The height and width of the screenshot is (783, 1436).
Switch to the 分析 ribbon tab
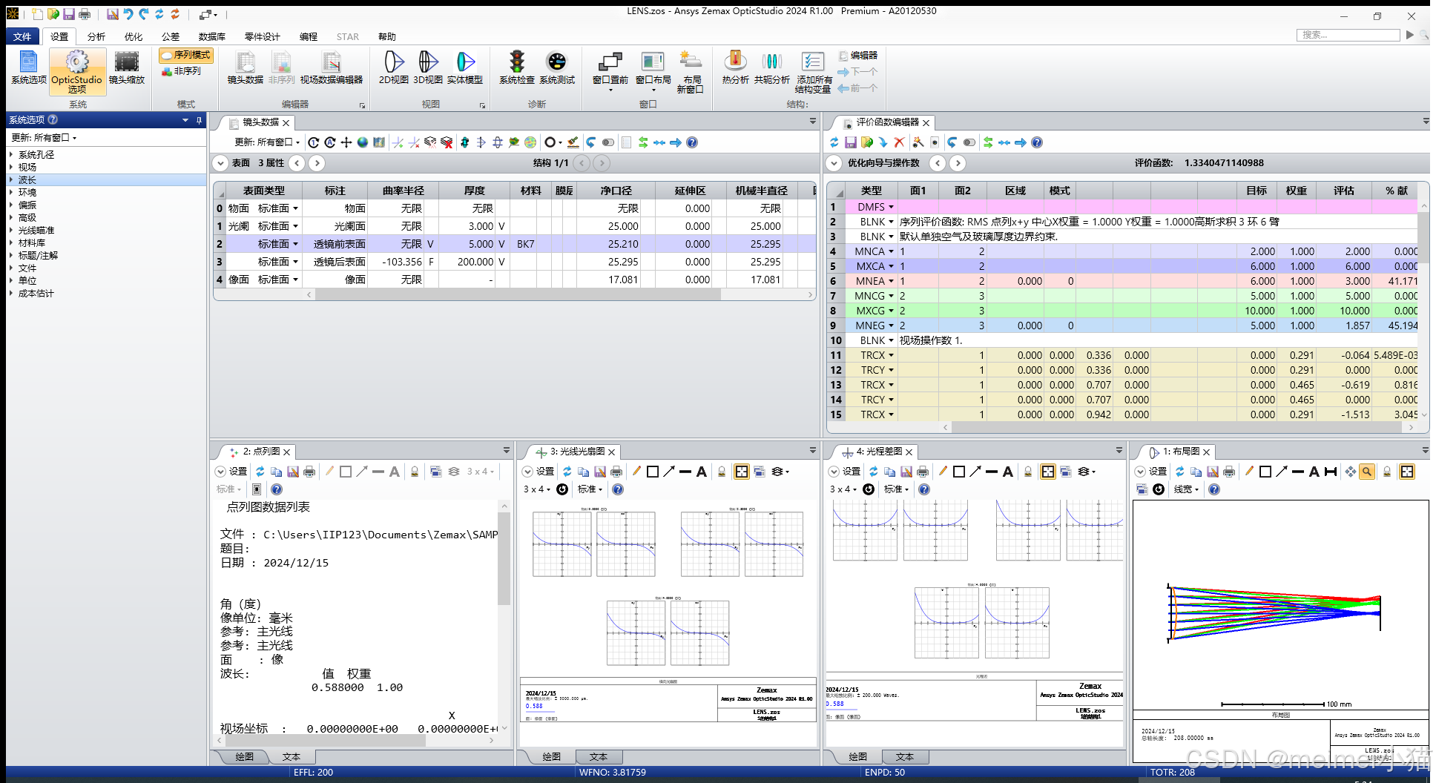coord(96,36)
